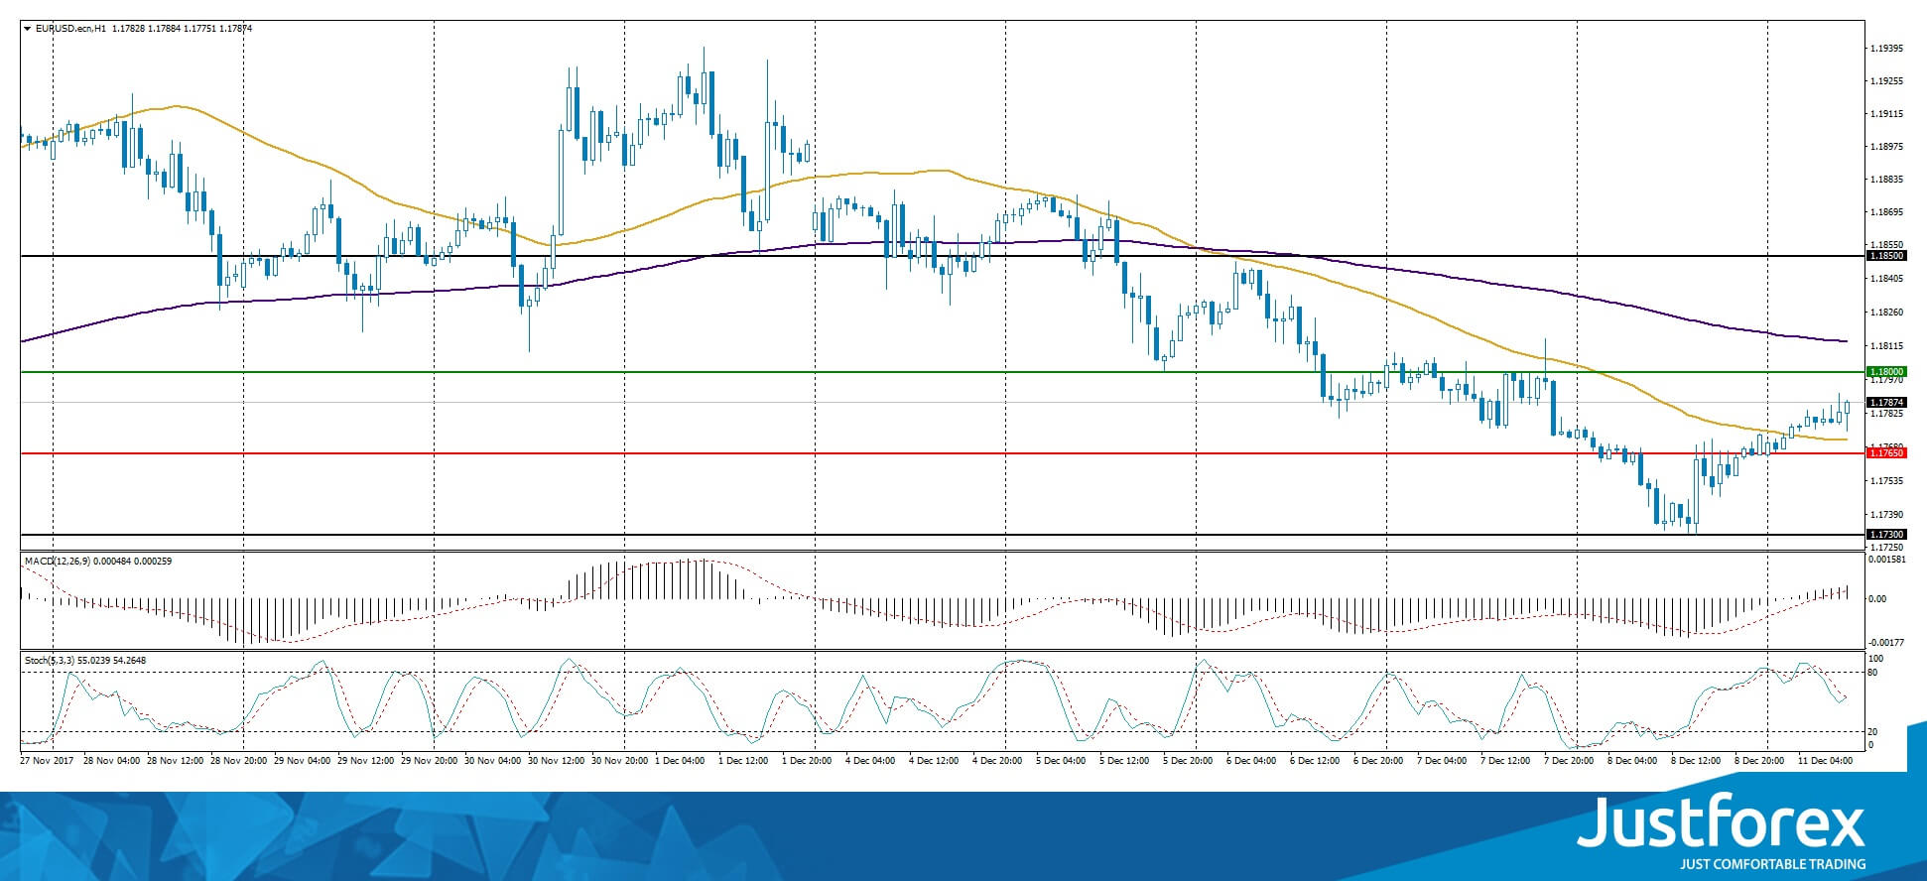Select the red horizontal line at 1.17650
This screenshot has height=881, width=1927.
pos(943,453)
